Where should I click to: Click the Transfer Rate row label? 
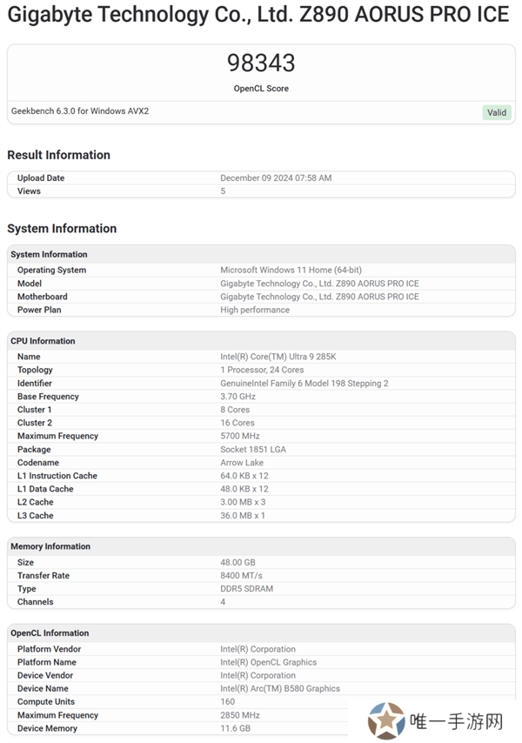pos(43,576)
